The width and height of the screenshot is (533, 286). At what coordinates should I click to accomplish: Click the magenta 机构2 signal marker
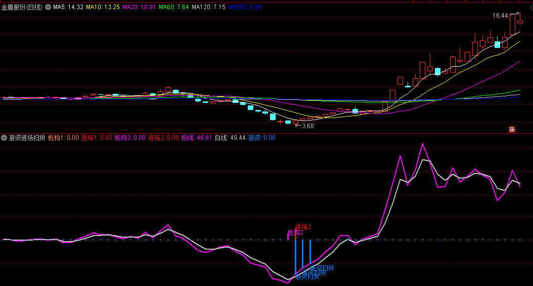pyautogui.click(x=295, y=233)
